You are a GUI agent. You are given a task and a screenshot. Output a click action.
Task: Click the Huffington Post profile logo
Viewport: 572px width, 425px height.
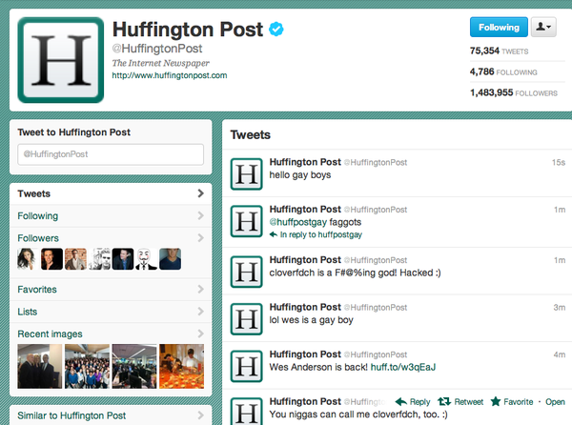coord(61,59)
